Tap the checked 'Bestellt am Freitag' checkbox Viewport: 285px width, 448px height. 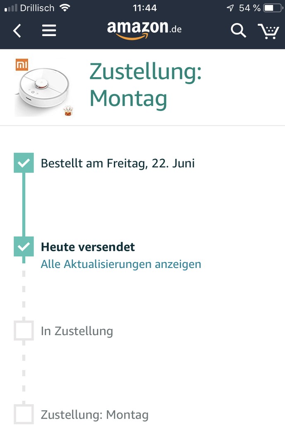click(24, 163)
